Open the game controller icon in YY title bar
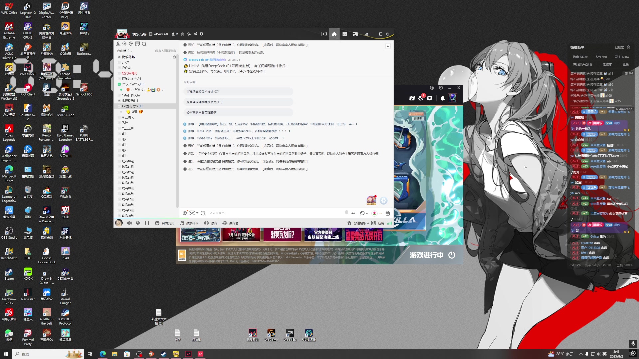The image size is (639, 359). [x=355, y=34]
